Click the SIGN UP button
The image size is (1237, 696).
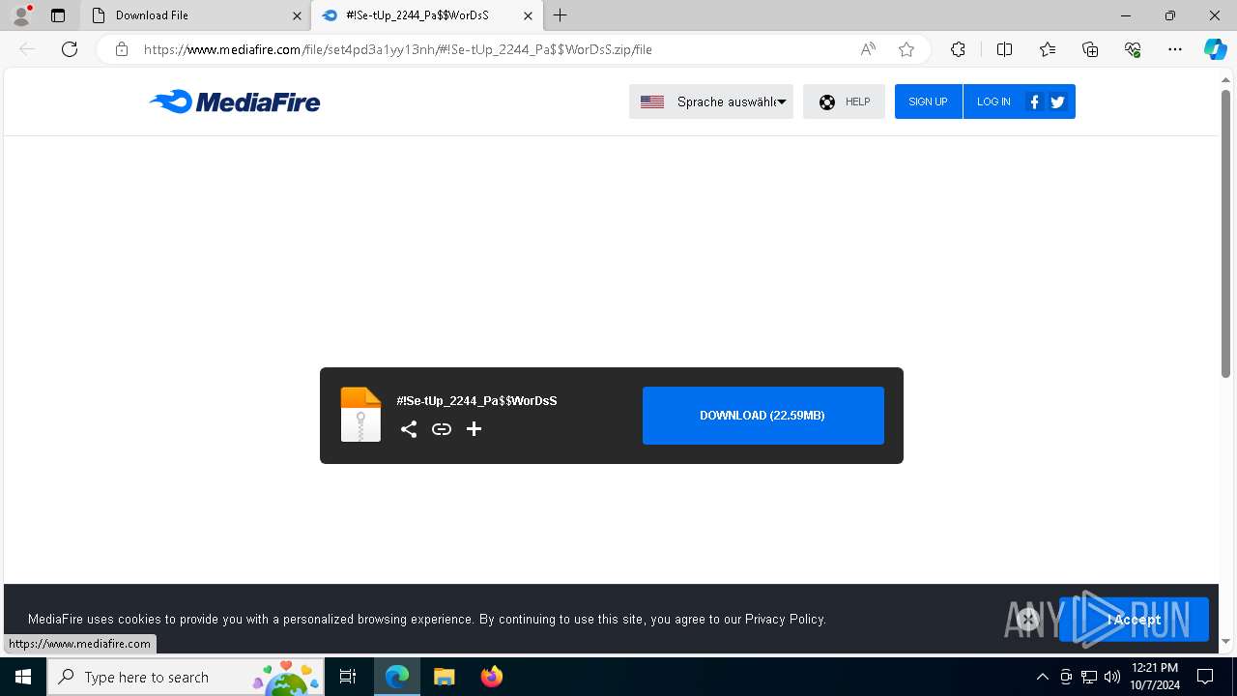point(928,101)
